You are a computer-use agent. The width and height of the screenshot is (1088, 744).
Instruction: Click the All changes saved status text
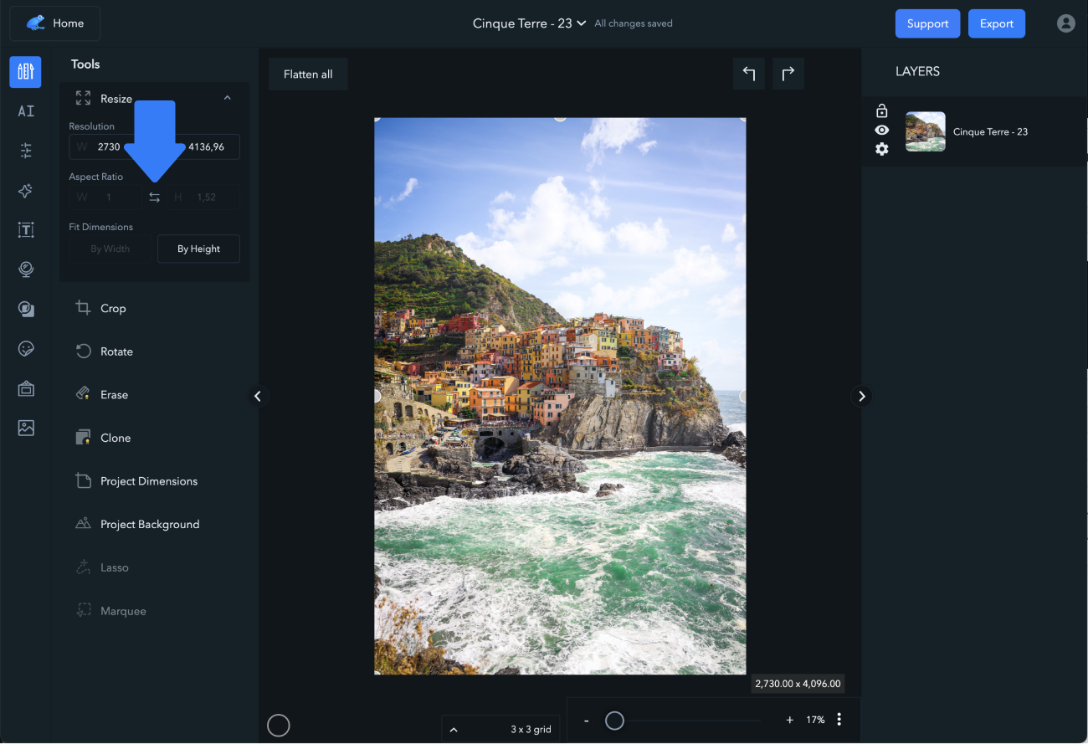click(634, 23)
